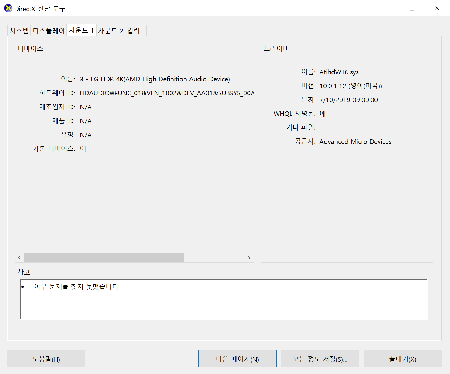Switch to the 시스템 tab
This screenshot has height=374, width=450.
point(19,30)
